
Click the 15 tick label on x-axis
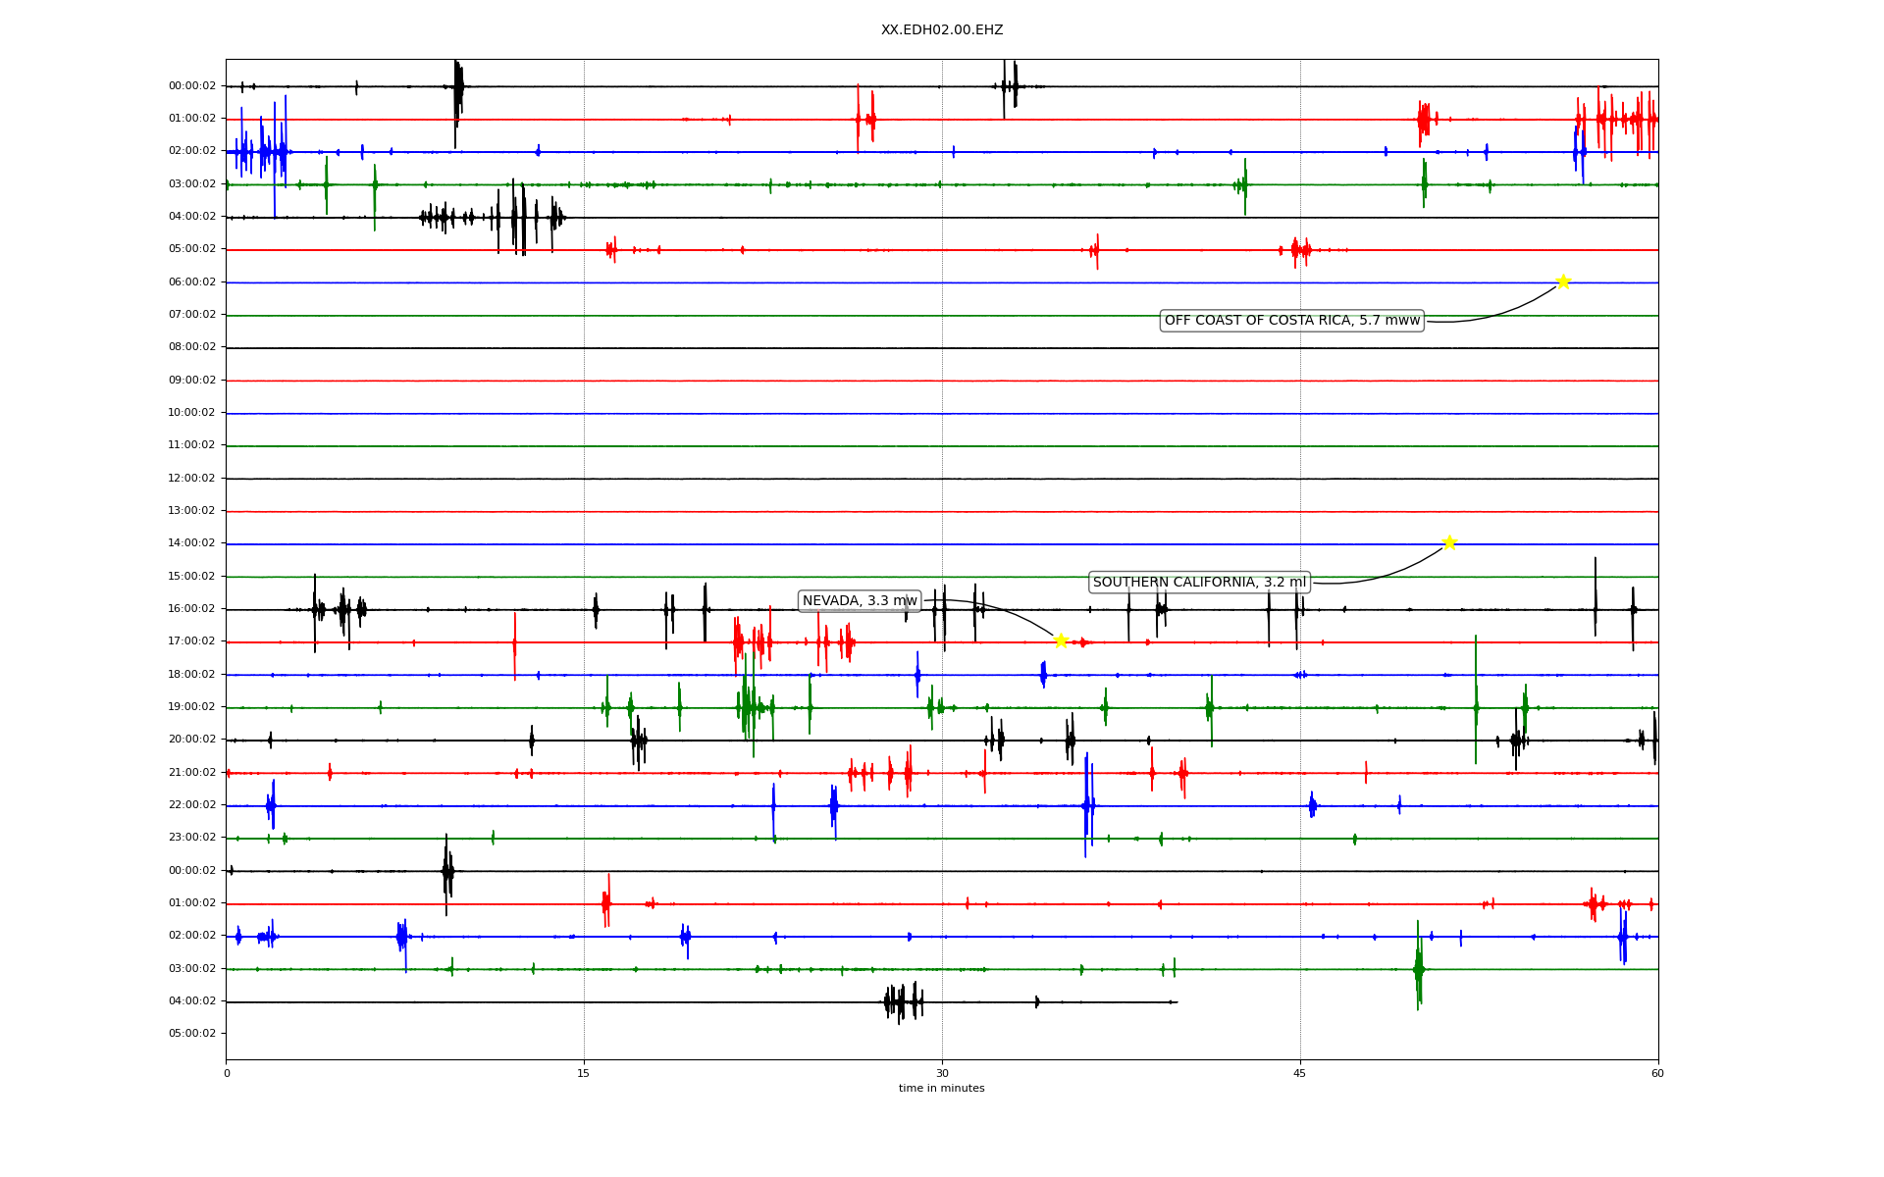[584, 1073]
